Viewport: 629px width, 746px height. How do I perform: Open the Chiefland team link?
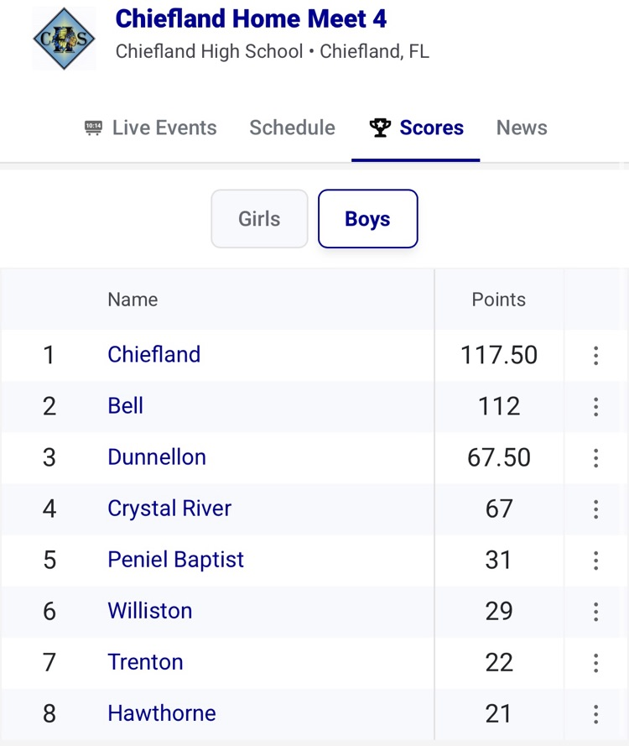point(154,354)
